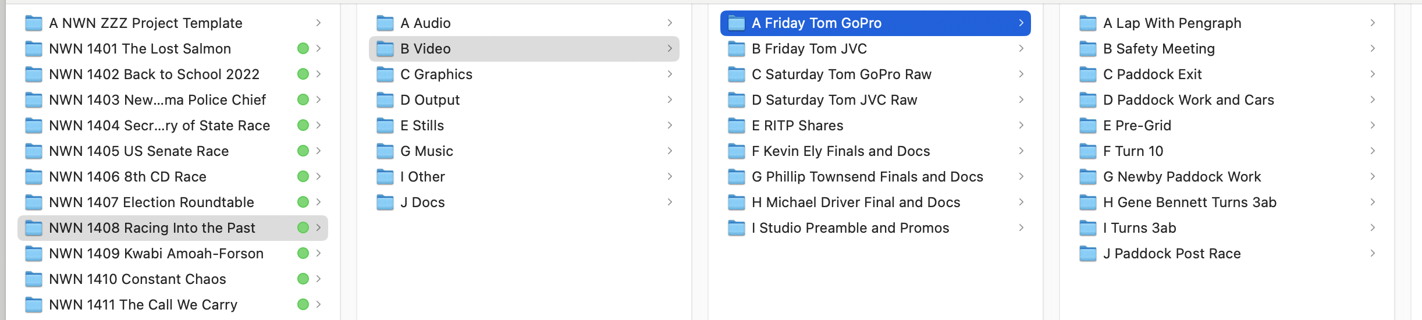Click the green tag dot on NWN 1402 Back to School 2022

tap(303, 74)
